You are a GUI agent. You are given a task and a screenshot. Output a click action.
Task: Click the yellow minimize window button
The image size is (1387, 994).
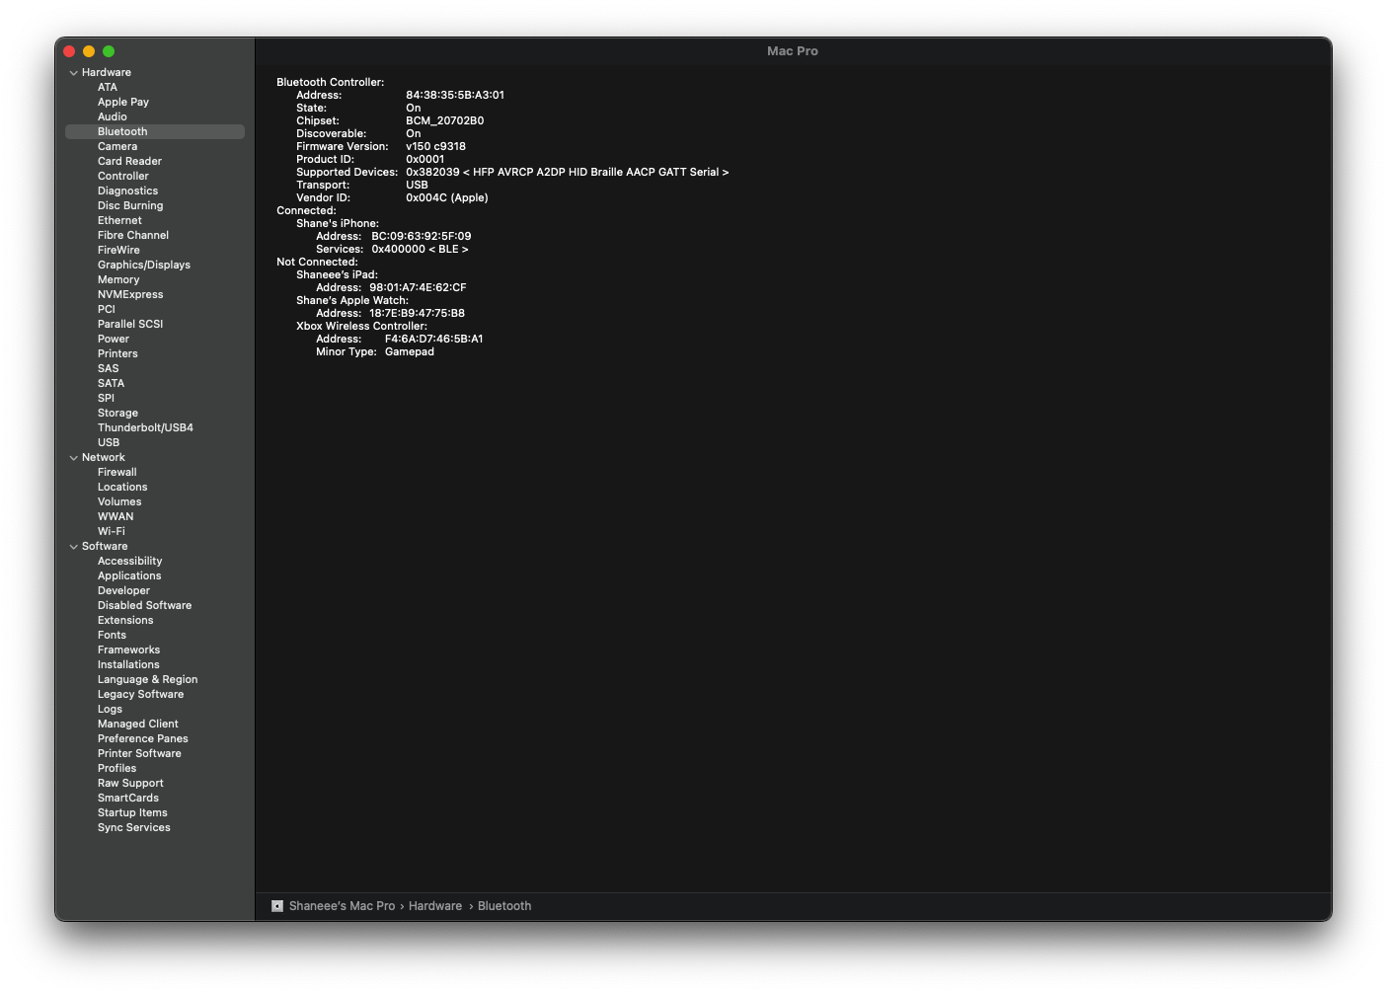click(x=89, y=51)
